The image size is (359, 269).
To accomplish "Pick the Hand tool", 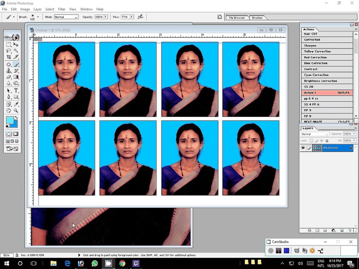I will (9, 111).
